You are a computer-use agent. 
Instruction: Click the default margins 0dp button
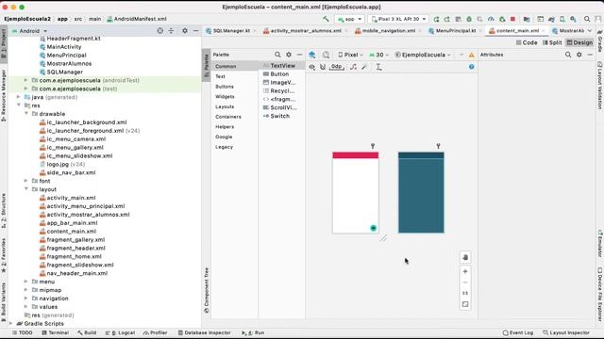[x=336, y=67]
